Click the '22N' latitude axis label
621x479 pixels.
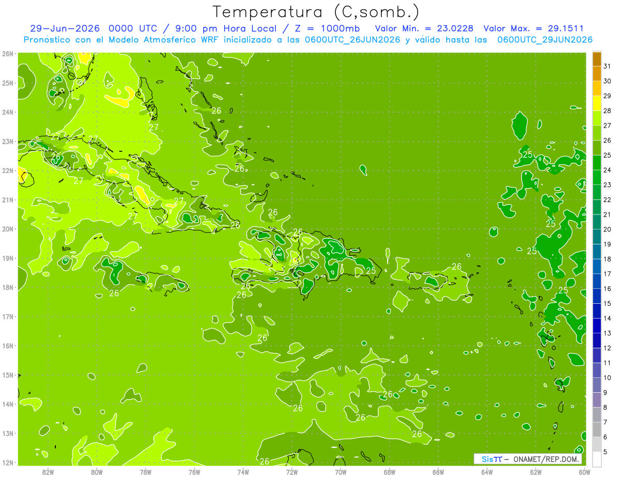7,171
